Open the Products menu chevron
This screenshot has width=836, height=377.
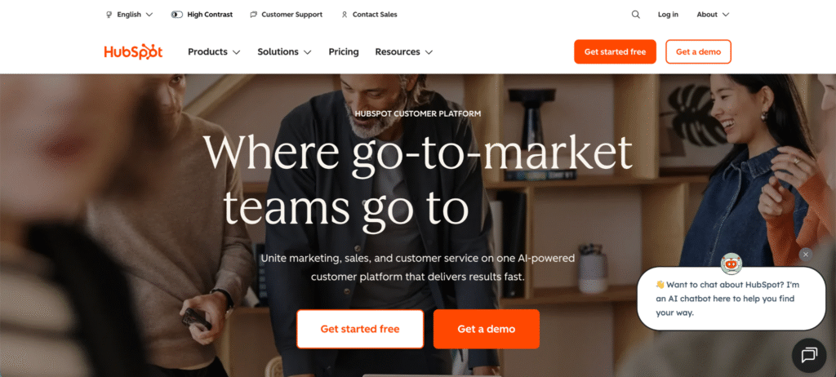[x=236, y=52]
